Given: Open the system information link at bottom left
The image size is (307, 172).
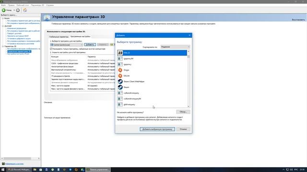Looking at the screenshot, I should click(x=14, y=164).
